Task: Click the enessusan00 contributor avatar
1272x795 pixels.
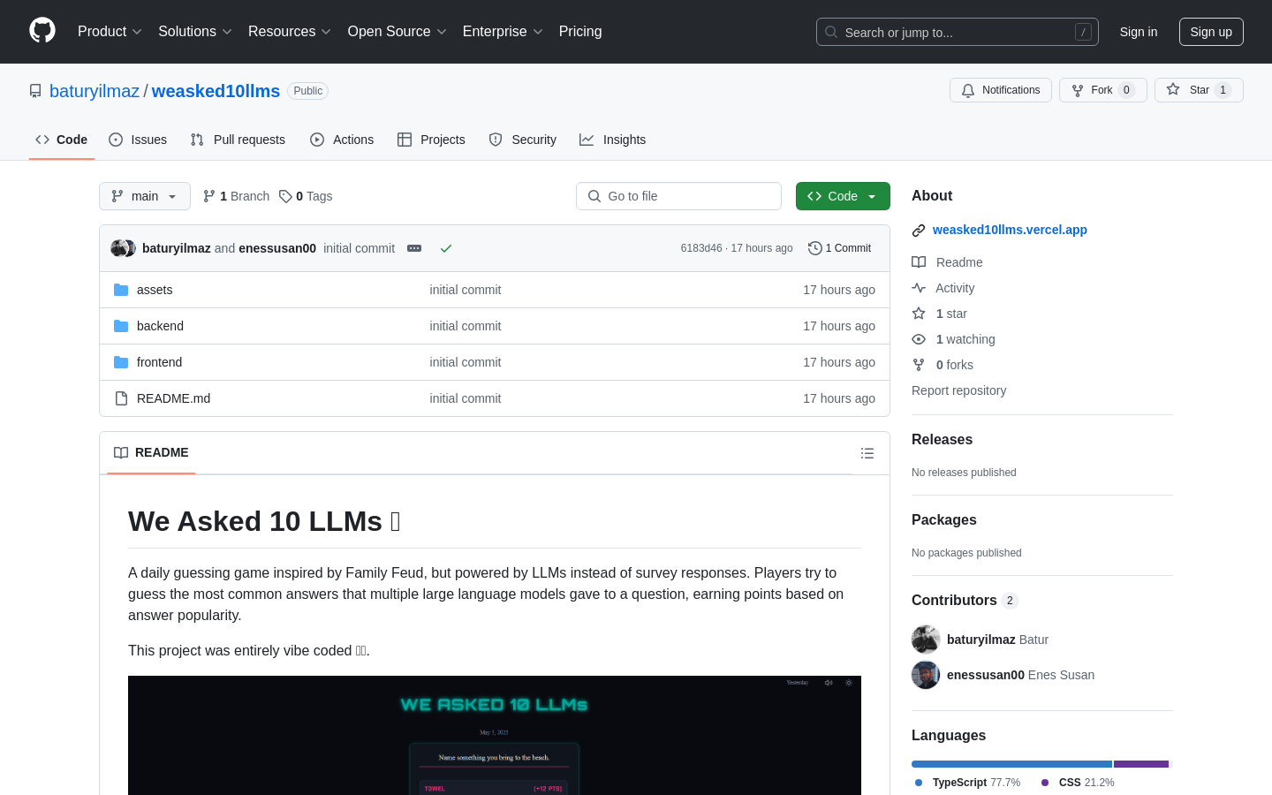Action: pos(926,675)
